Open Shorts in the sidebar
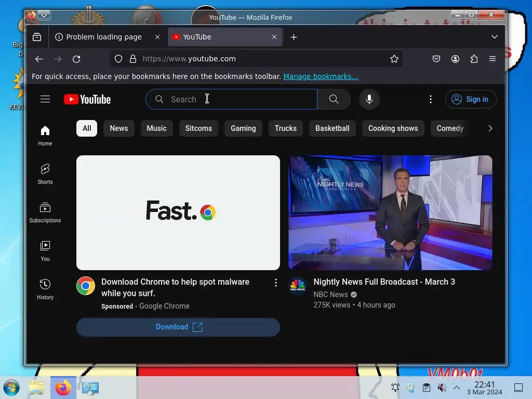Viewport: 532px width, 399px height. pos(45,174)
